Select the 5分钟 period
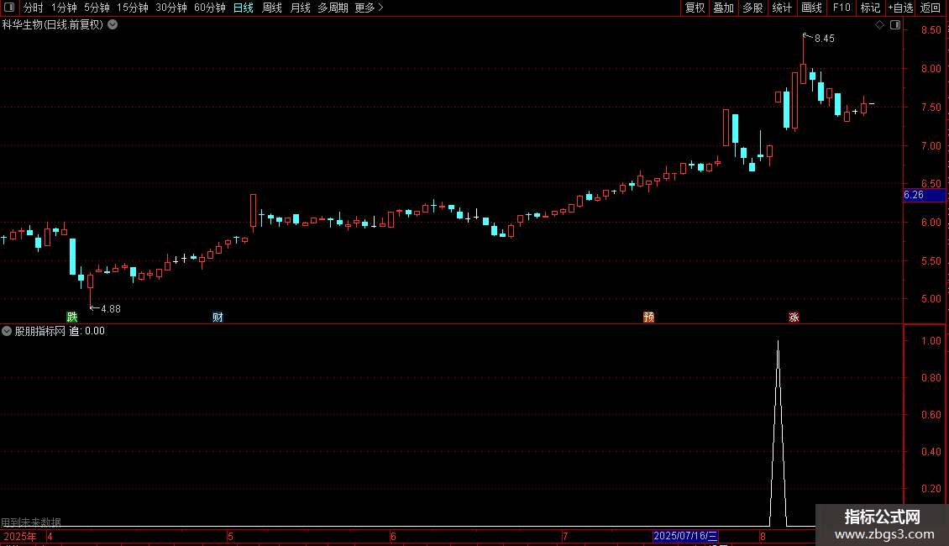Image resolution: width=949 pixels, height=546 pixels. [x=97, y=8]
